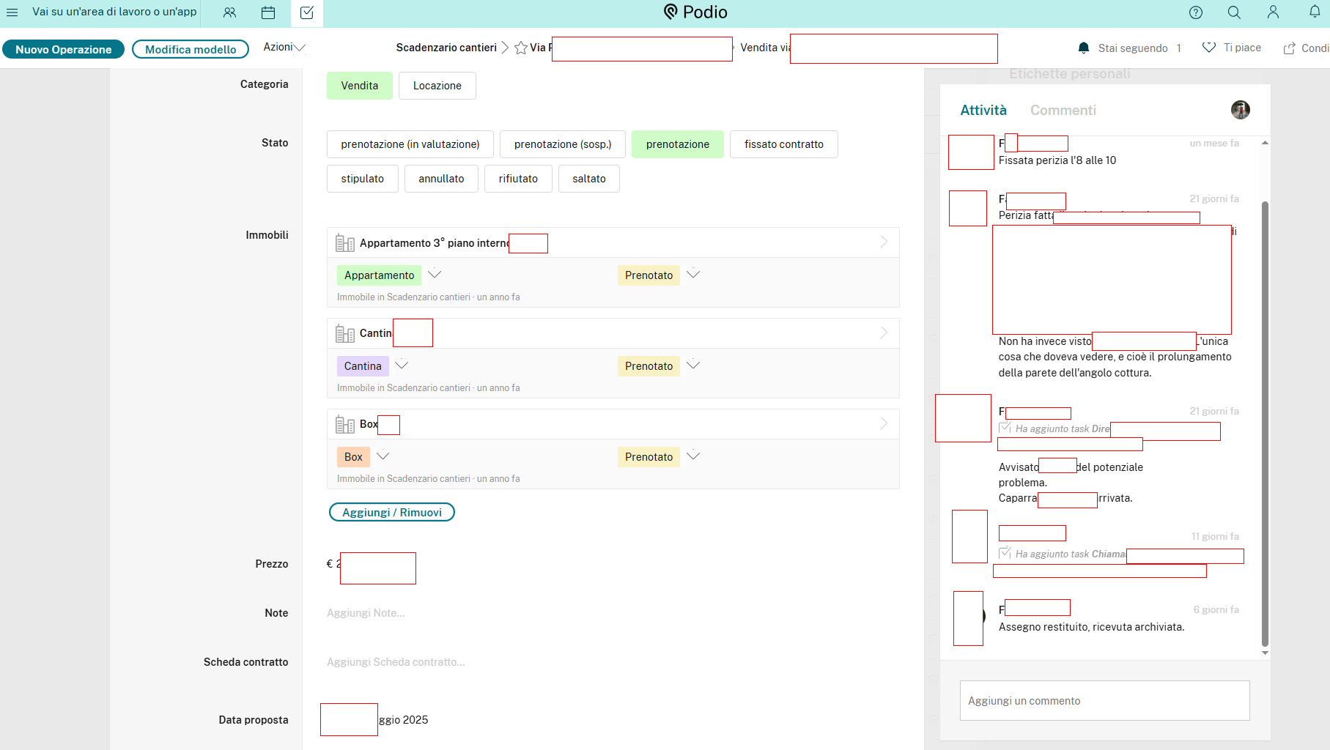1330x750 pixels.
Task: Open the hamburger navigation menu
Action: pos(12,12)
